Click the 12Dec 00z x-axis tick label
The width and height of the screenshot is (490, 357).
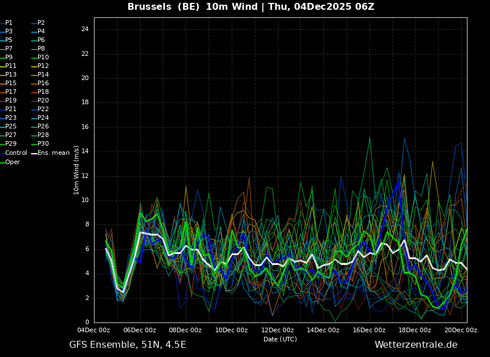pyautogui.click(x=277, y=331)
